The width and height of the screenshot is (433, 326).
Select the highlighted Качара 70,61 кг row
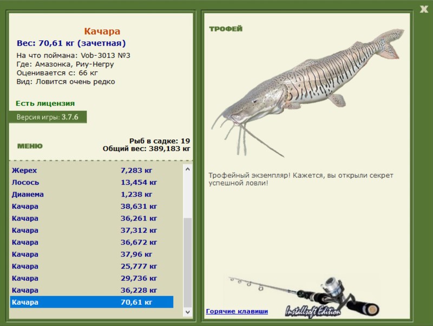(91, 302)
